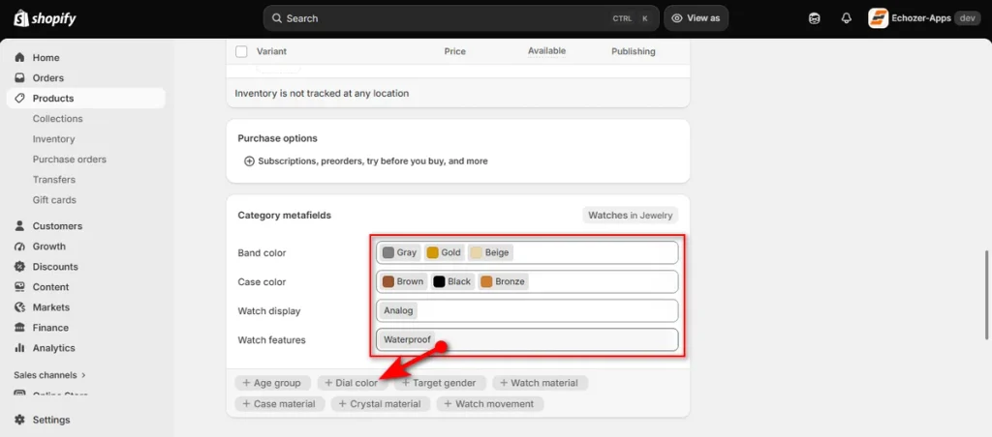Add the Dial color metafield
Image resolution: width=992 pixels, height=437 pixels.
[x=353, y=383]
